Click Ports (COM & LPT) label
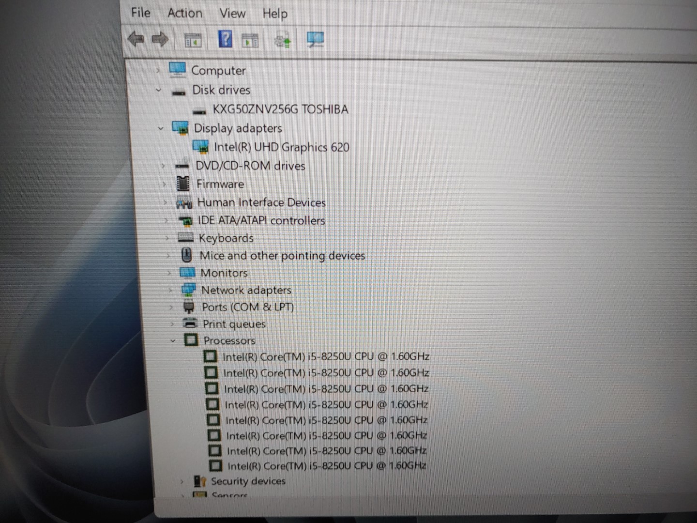This screenshot has width=697, height=523. click(x=248, y=307)
